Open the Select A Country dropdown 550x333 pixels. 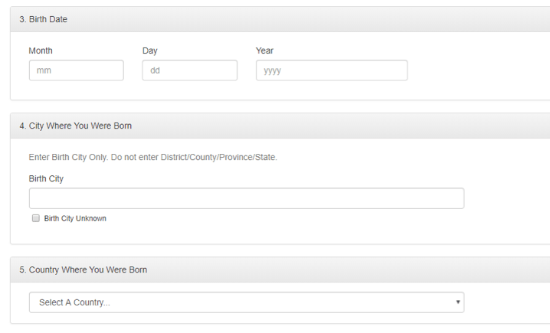pyautogui.click(x=246, y=302)
